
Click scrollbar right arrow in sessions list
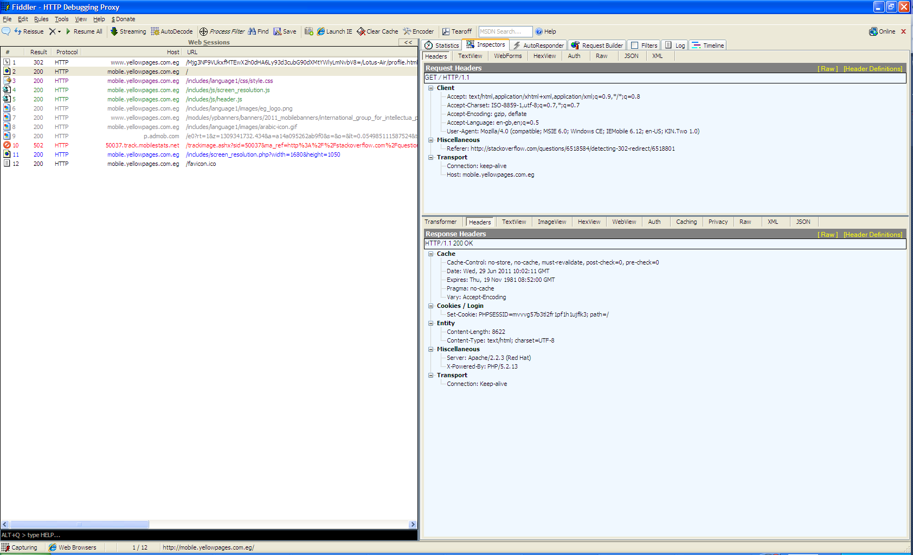[x=413, y=524]
